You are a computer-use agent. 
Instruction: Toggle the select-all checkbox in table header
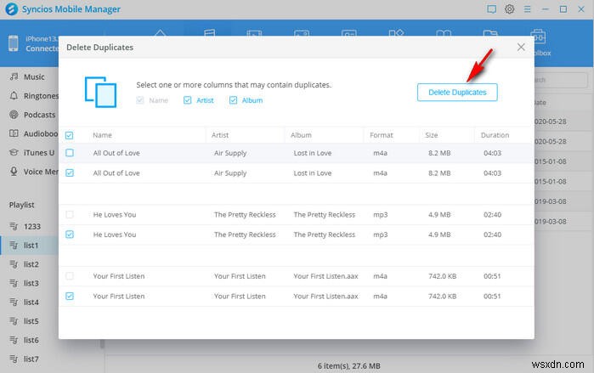70,135
